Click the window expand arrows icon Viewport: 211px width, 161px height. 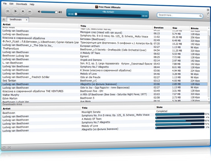[208, 14]
